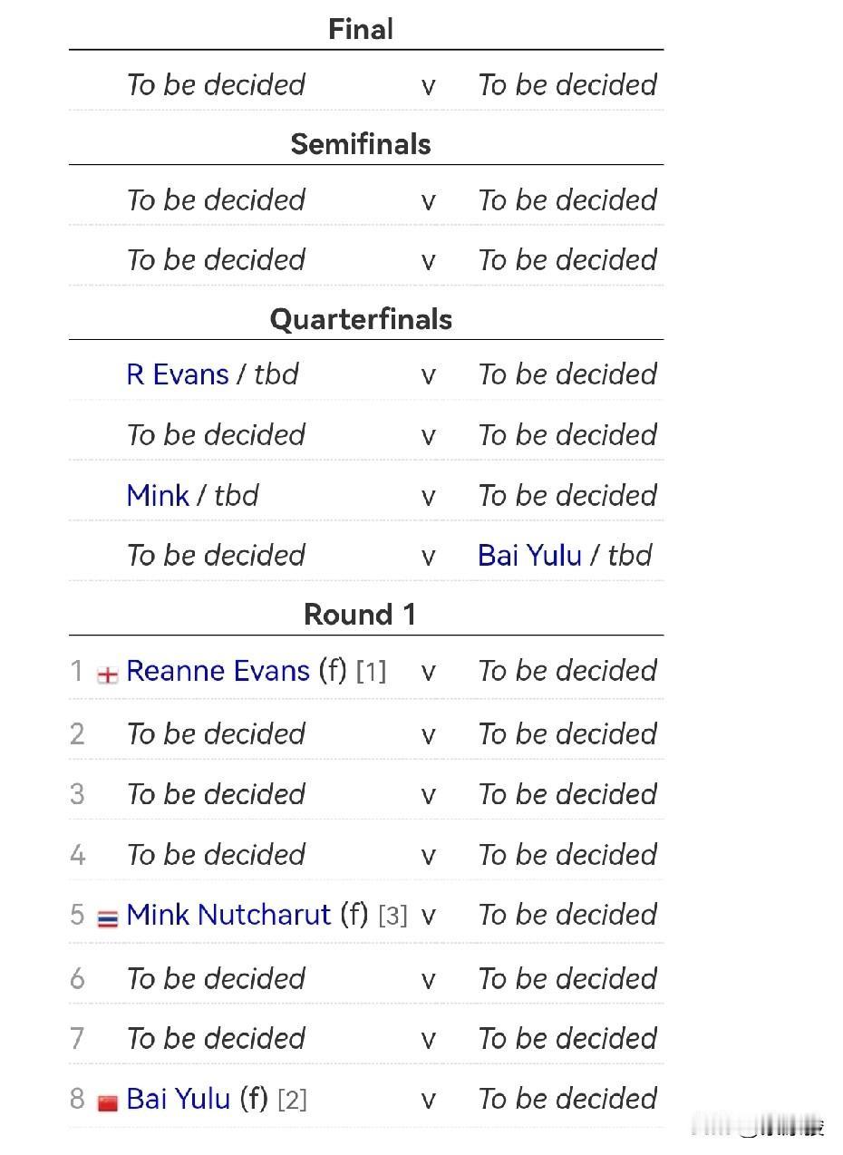This screenshot has width=843, height=1155.
Task: Click the England flag beside Reanne Evans
Action: point(107,675)
